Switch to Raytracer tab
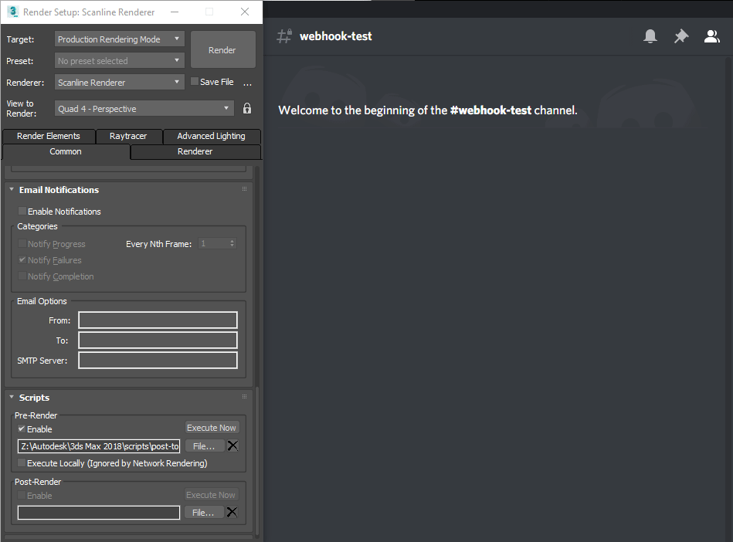The width and height of the screenshot is (733, 542). coord(128,136)
